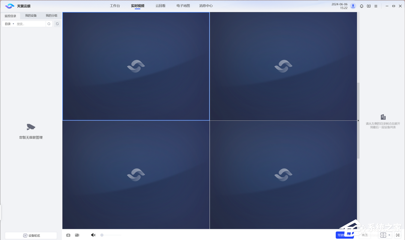Switch to the 监控目录 tab
Viewport: 405px width, 240px height.
coord(10,16)
